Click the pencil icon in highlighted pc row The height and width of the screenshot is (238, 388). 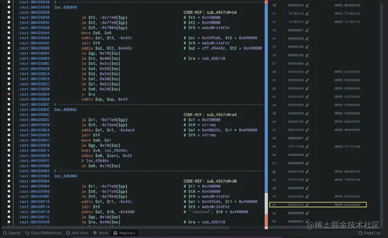click(307, 205)
